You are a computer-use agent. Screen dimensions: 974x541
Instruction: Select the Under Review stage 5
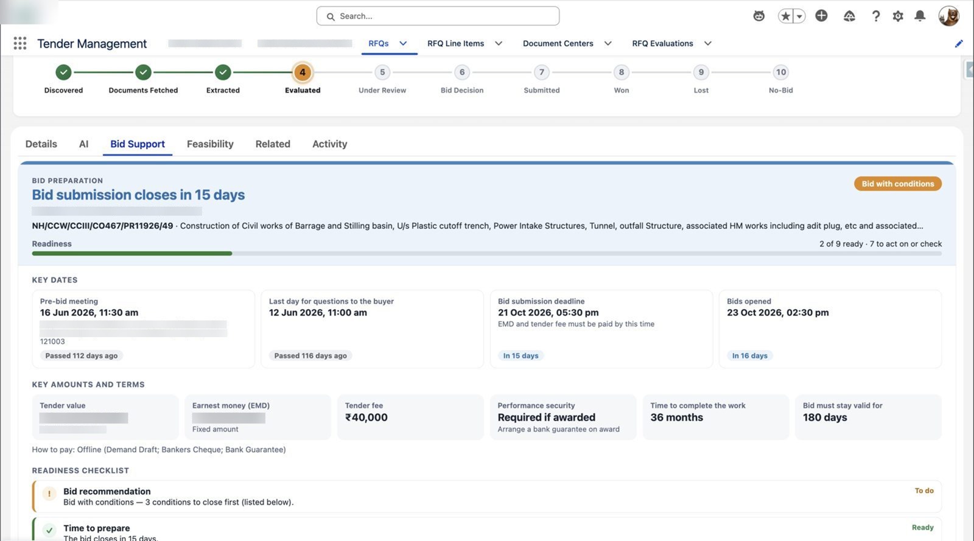[x=382, y=72]
